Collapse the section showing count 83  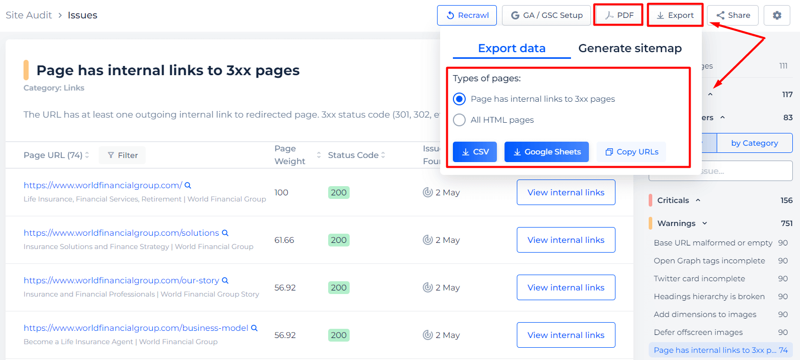[x=722, y=118]
